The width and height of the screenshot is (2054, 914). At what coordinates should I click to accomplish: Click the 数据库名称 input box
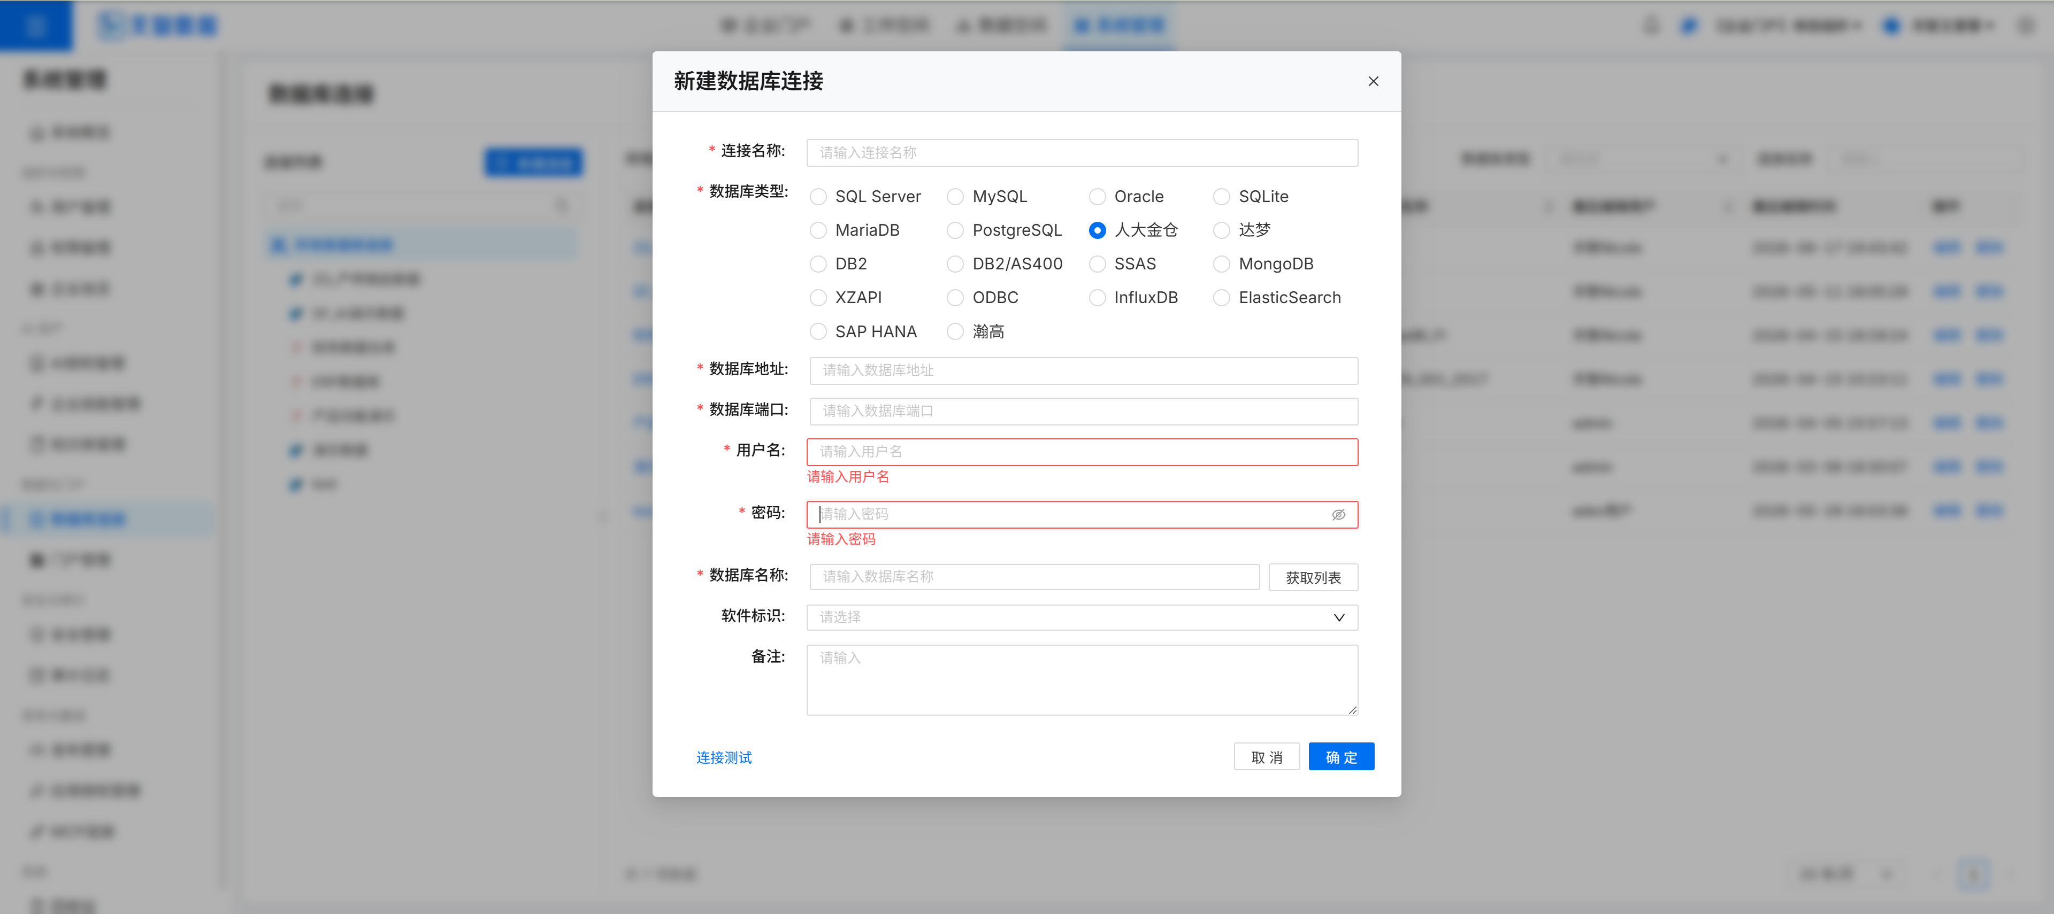pos(1034,577)
